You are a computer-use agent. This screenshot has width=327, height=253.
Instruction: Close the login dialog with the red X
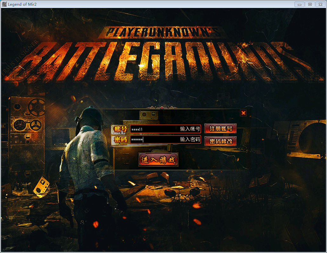click(244, 113)
